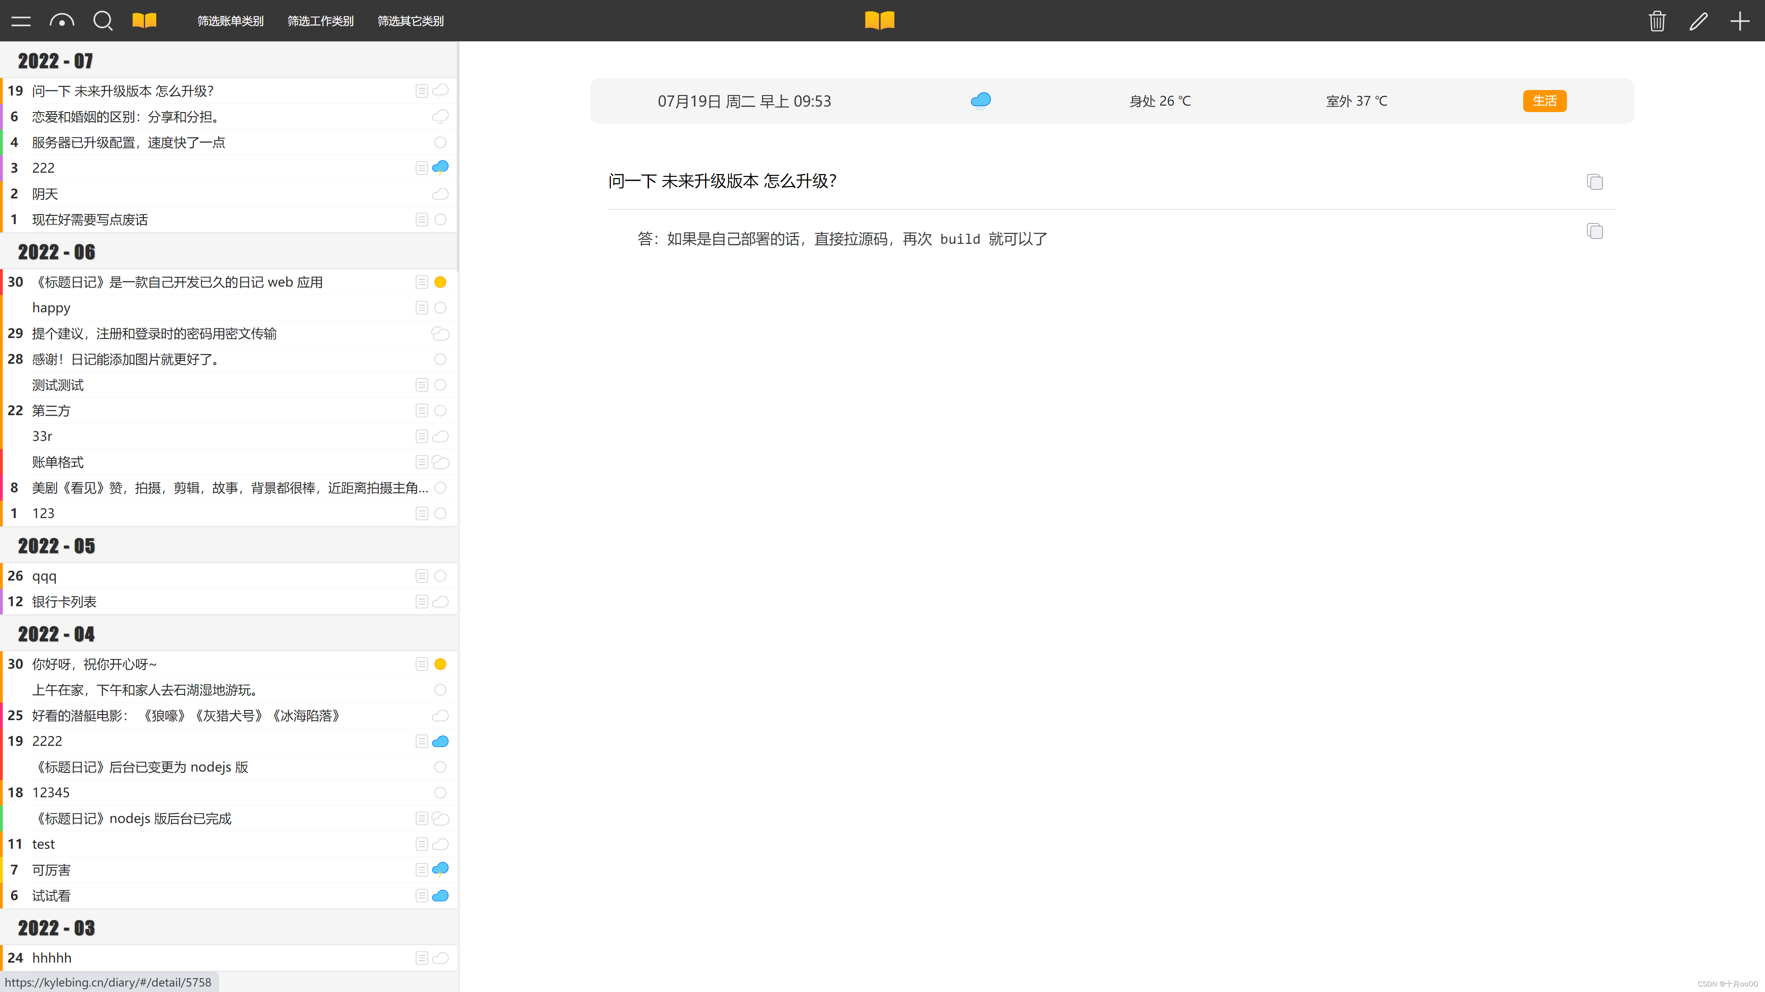This screenshot has height=992, width=1765.
Task: Click the left toolbar open book icon
Action: coord(145,21)
